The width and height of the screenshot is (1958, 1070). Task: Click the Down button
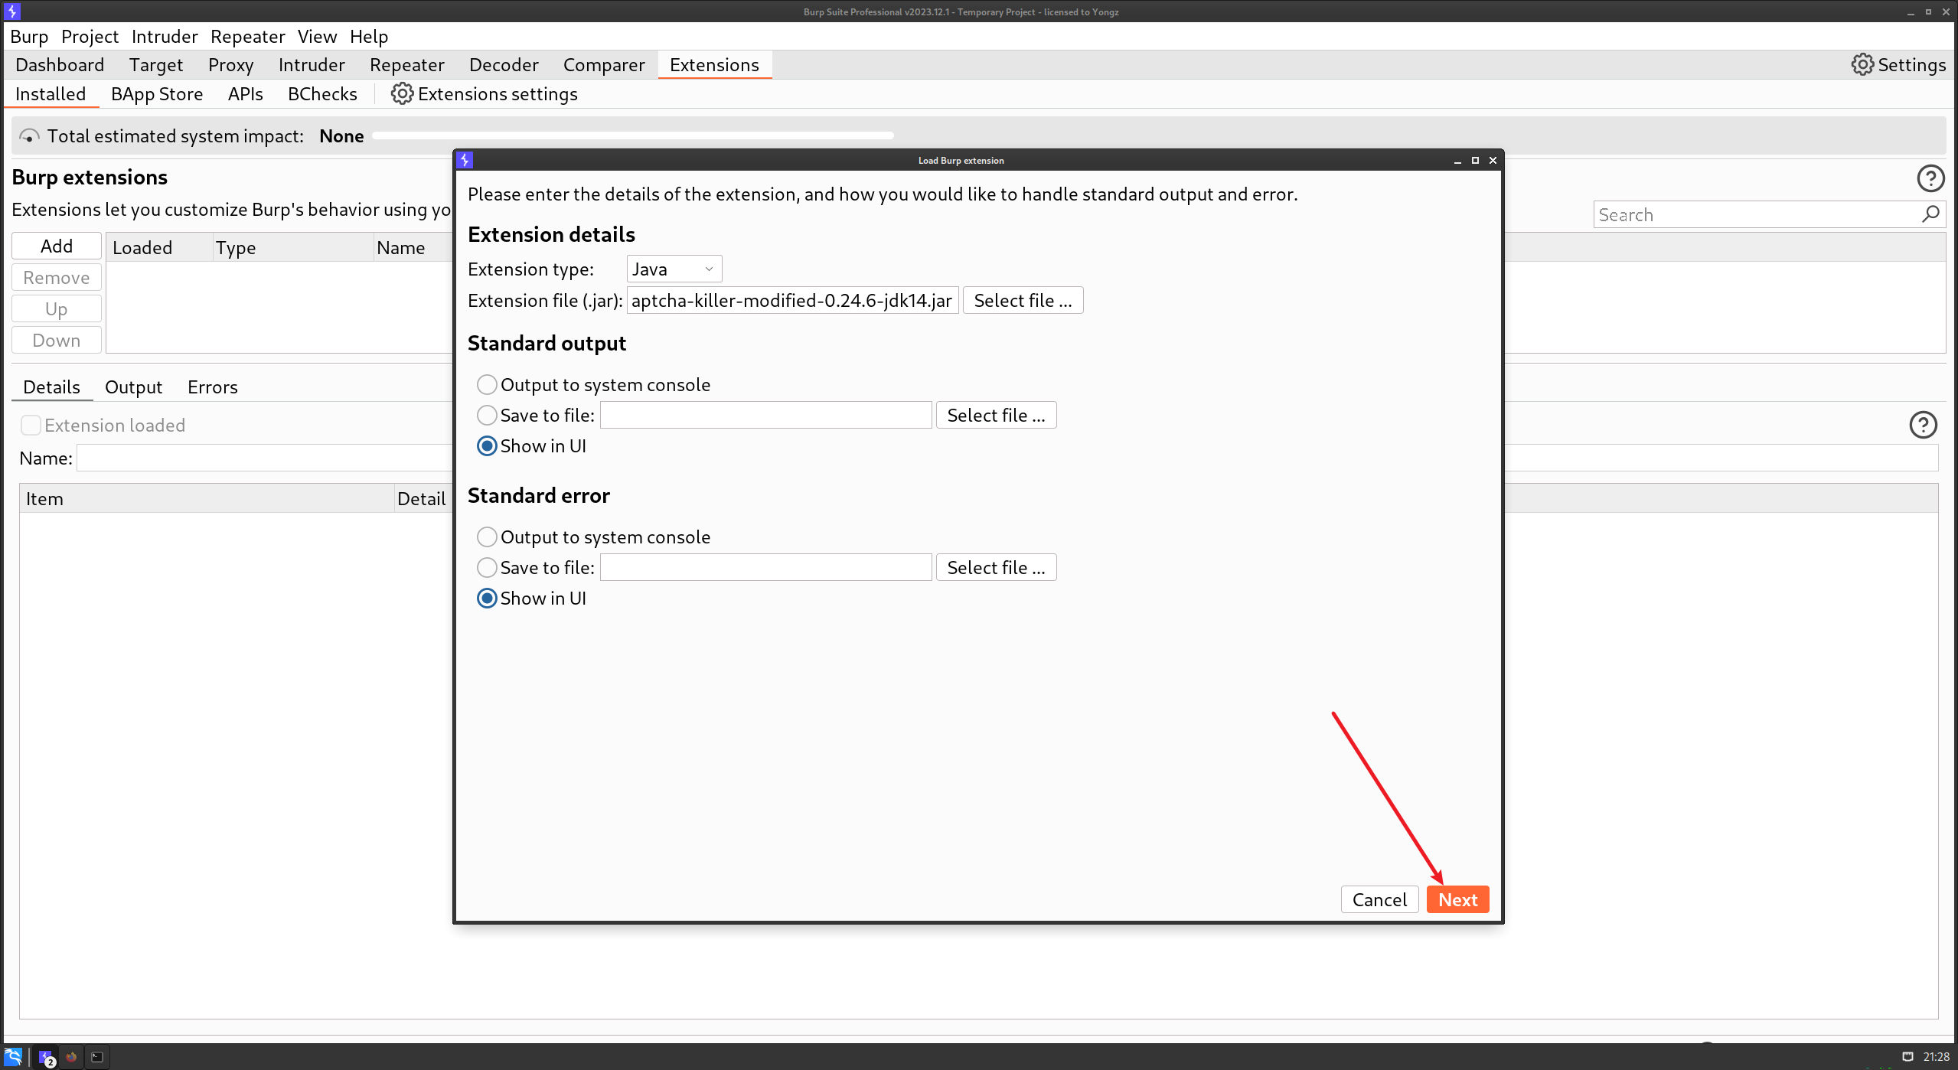pos(57,340)
